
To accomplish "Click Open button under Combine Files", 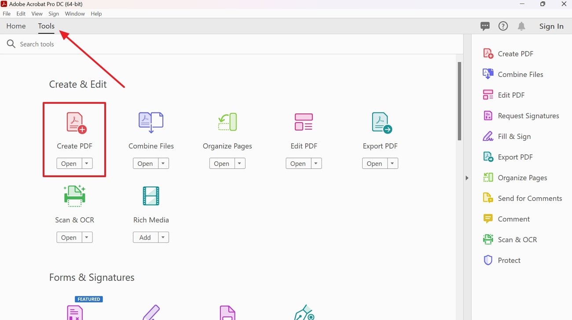I will point(145,164).
